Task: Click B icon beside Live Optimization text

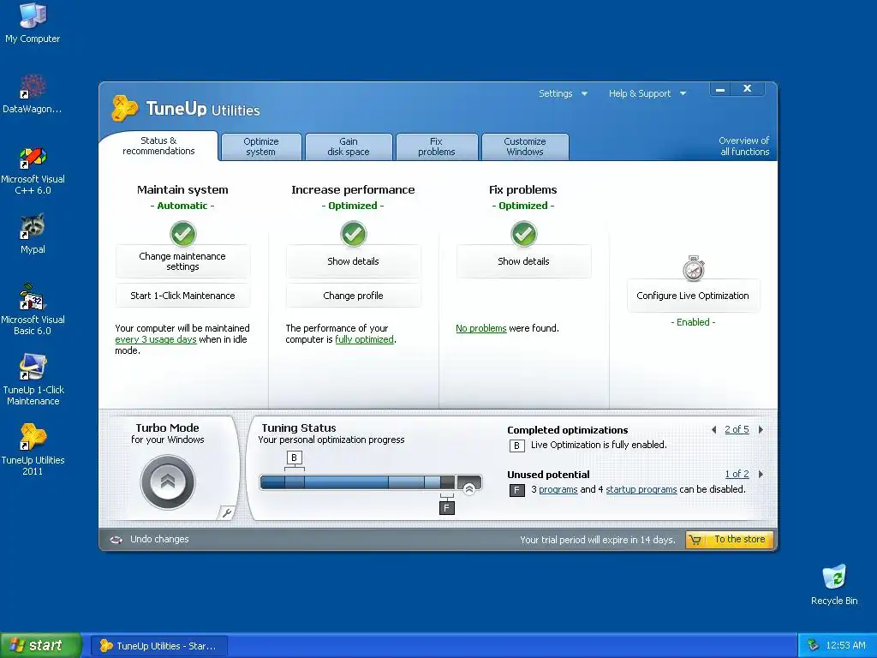Action: [x=516, y=446]
